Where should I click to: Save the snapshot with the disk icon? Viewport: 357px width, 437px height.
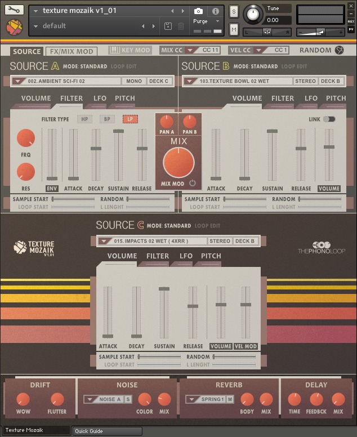click(168, 26)
